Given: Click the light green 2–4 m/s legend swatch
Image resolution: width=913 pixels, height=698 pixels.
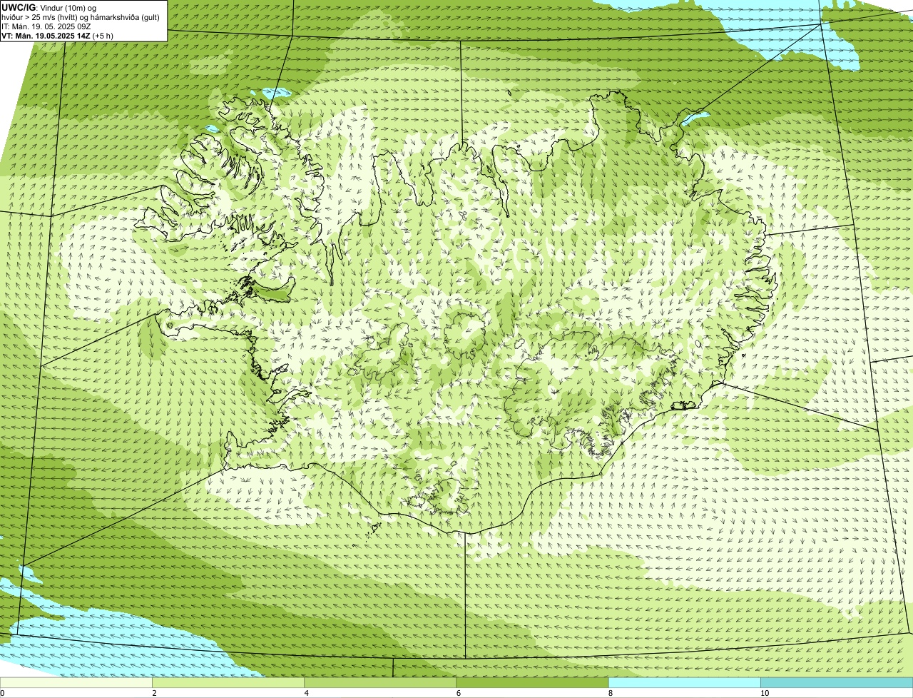Looking at the screenshot, I should point(228,682).
